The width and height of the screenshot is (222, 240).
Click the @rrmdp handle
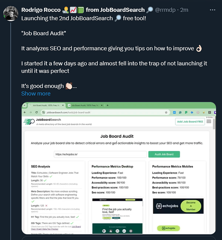(x=165, y=10)
